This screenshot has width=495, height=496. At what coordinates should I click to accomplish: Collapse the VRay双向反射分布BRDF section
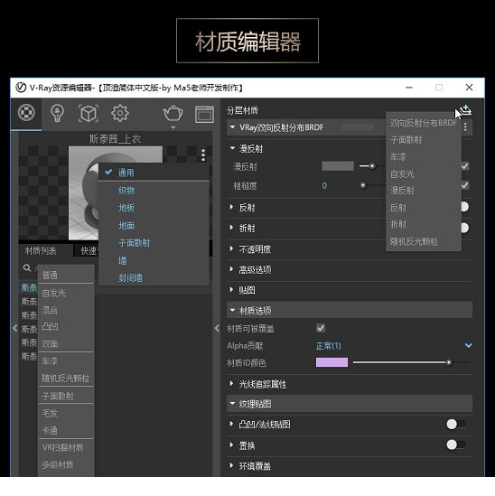(232, 127)
